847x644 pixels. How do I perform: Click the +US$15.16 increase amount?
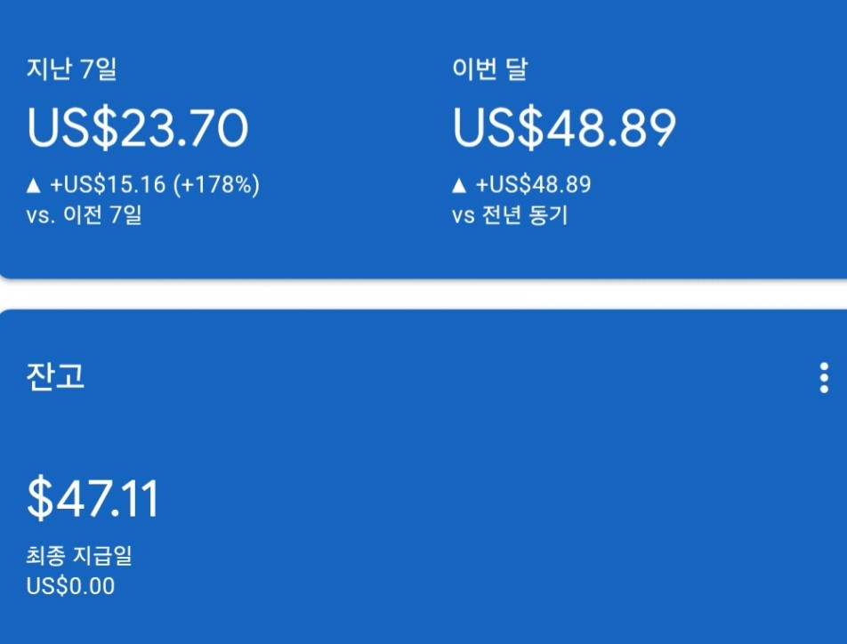[x=108, y=185]
